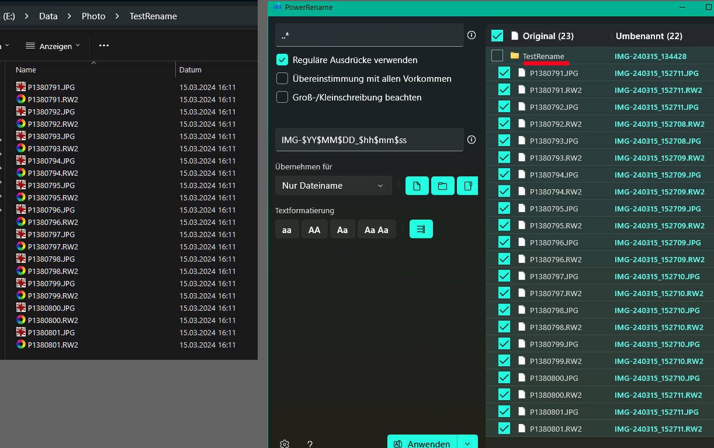Click the info icon beside the search field
714x448 pixels.
tap(472, 35)
